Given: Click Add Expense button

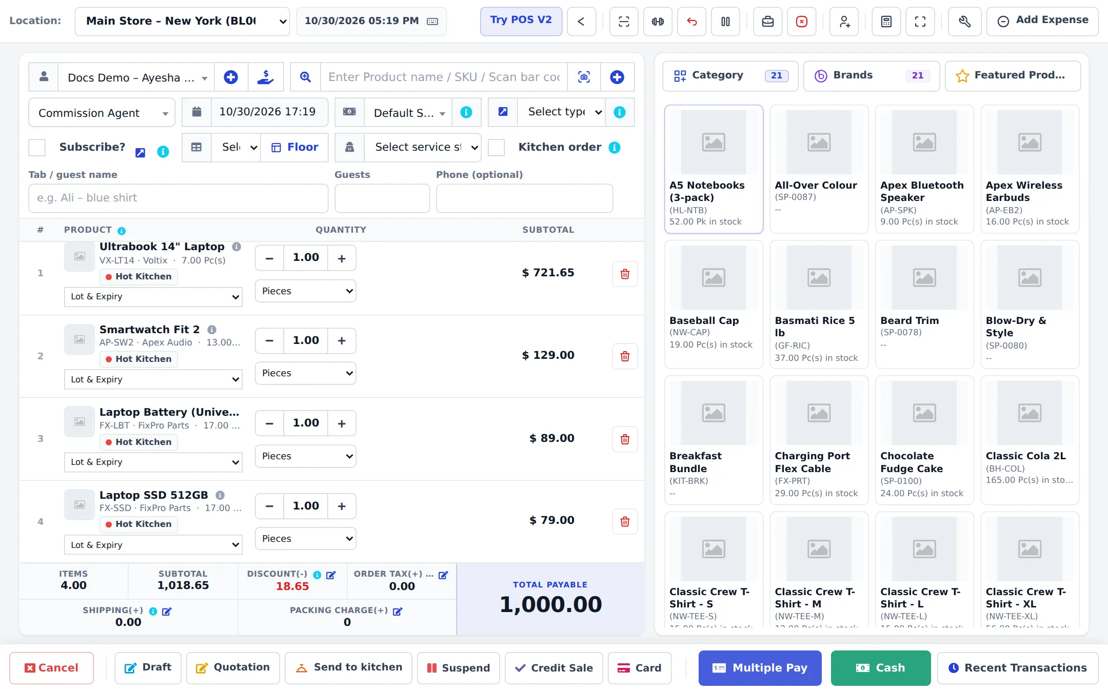Looking at the screenshot, I should pos(1042,21).
